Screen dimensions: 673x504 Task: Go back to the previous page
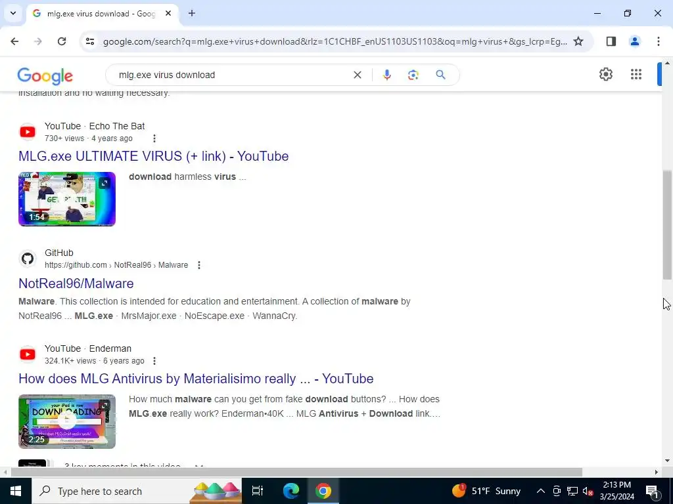point(14,41)
